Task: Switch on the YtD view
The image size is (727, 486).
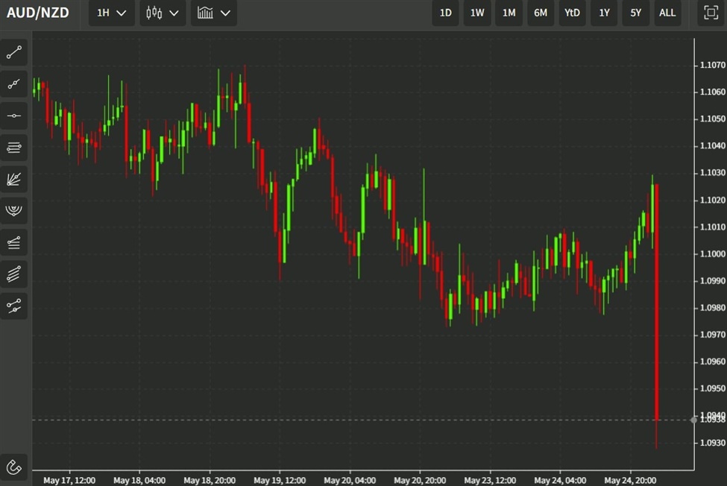Action: (572, 13)
